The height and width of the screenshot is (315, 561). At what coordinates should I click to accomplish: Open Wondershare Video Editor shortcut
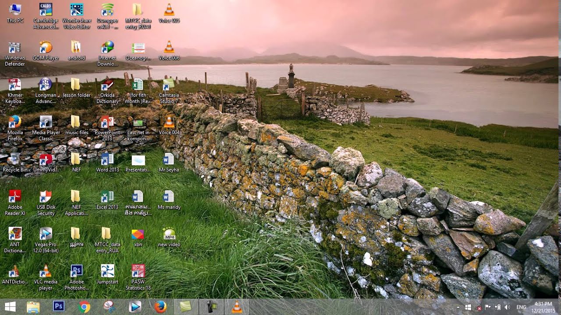pyautogui.click(x=77, y=16)
